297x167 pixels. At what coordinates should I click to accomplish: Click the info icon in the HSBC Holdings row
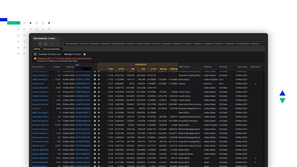94,79
